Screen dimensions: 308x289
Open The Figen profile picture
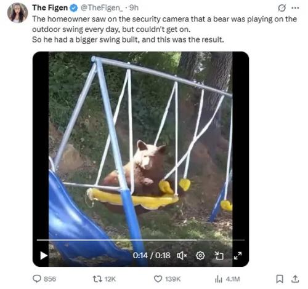point(17,13)
